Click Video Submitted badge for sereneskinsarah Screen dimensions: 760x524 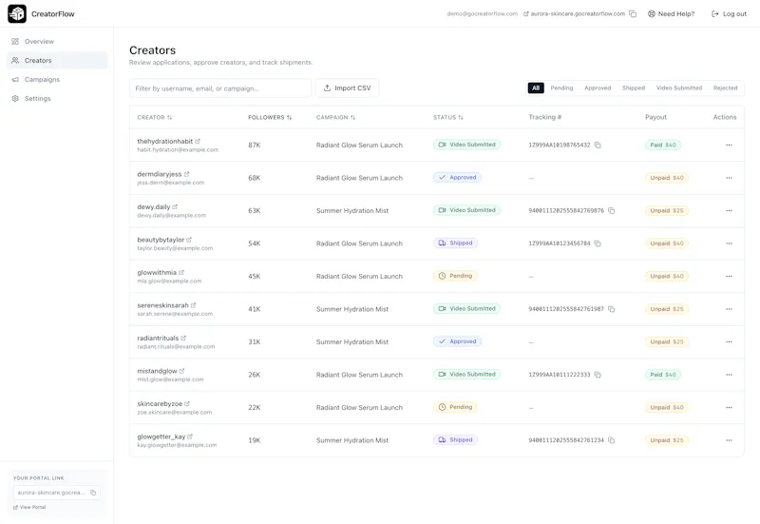click(466, 308)
